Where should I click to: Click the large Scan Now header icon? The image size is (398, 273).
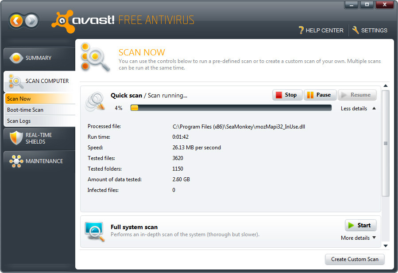pyautogui.click(x=95, y=57)
